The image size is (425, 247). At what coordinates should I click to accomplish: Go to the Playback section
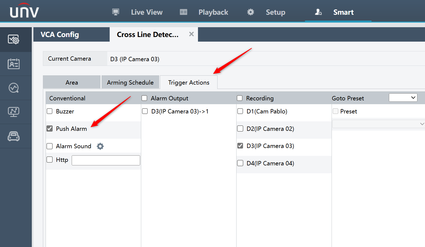tap(213, 12)
